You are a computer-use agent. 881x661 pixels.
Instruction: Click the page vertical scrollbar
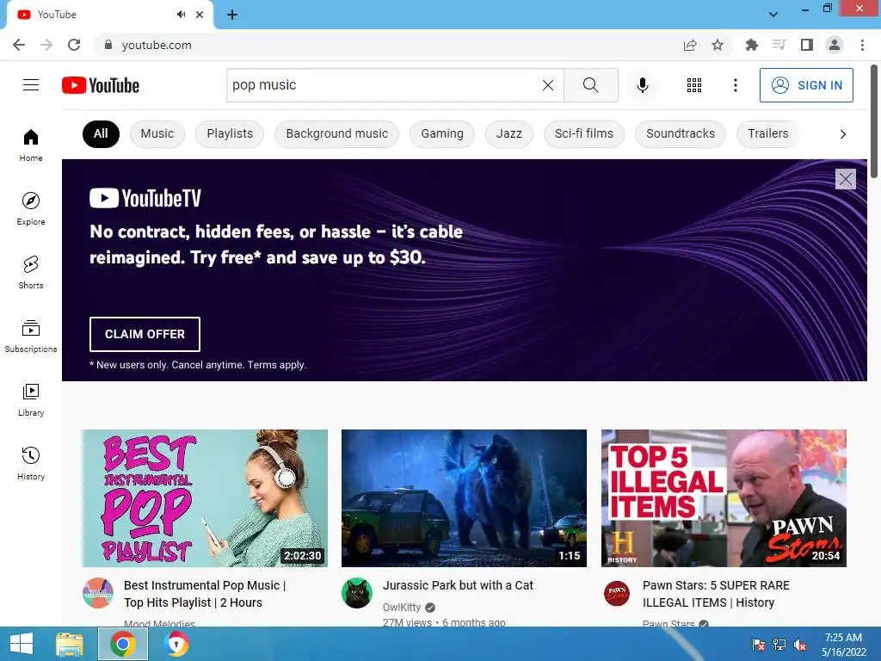pyautogui.click(x=874, y=121)
